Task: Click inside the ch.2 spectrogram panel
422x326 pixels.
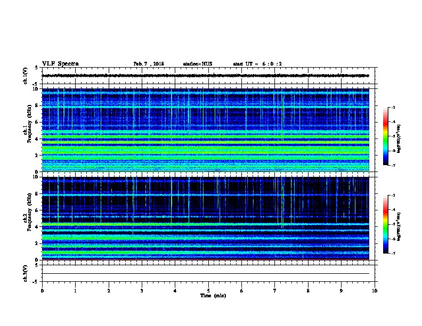Action: coord(205,218)
